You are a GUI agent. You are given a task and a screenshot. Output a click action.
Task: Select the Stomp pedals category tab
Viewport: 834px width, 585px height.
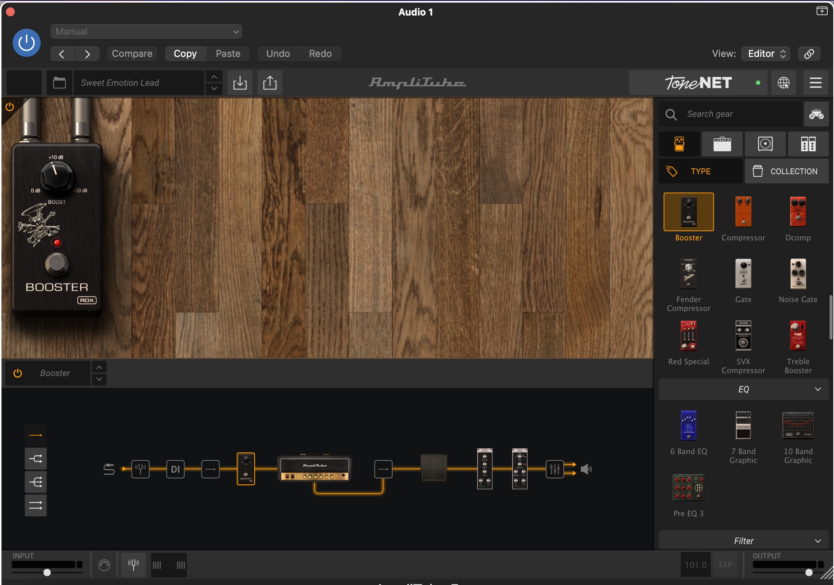679,144
